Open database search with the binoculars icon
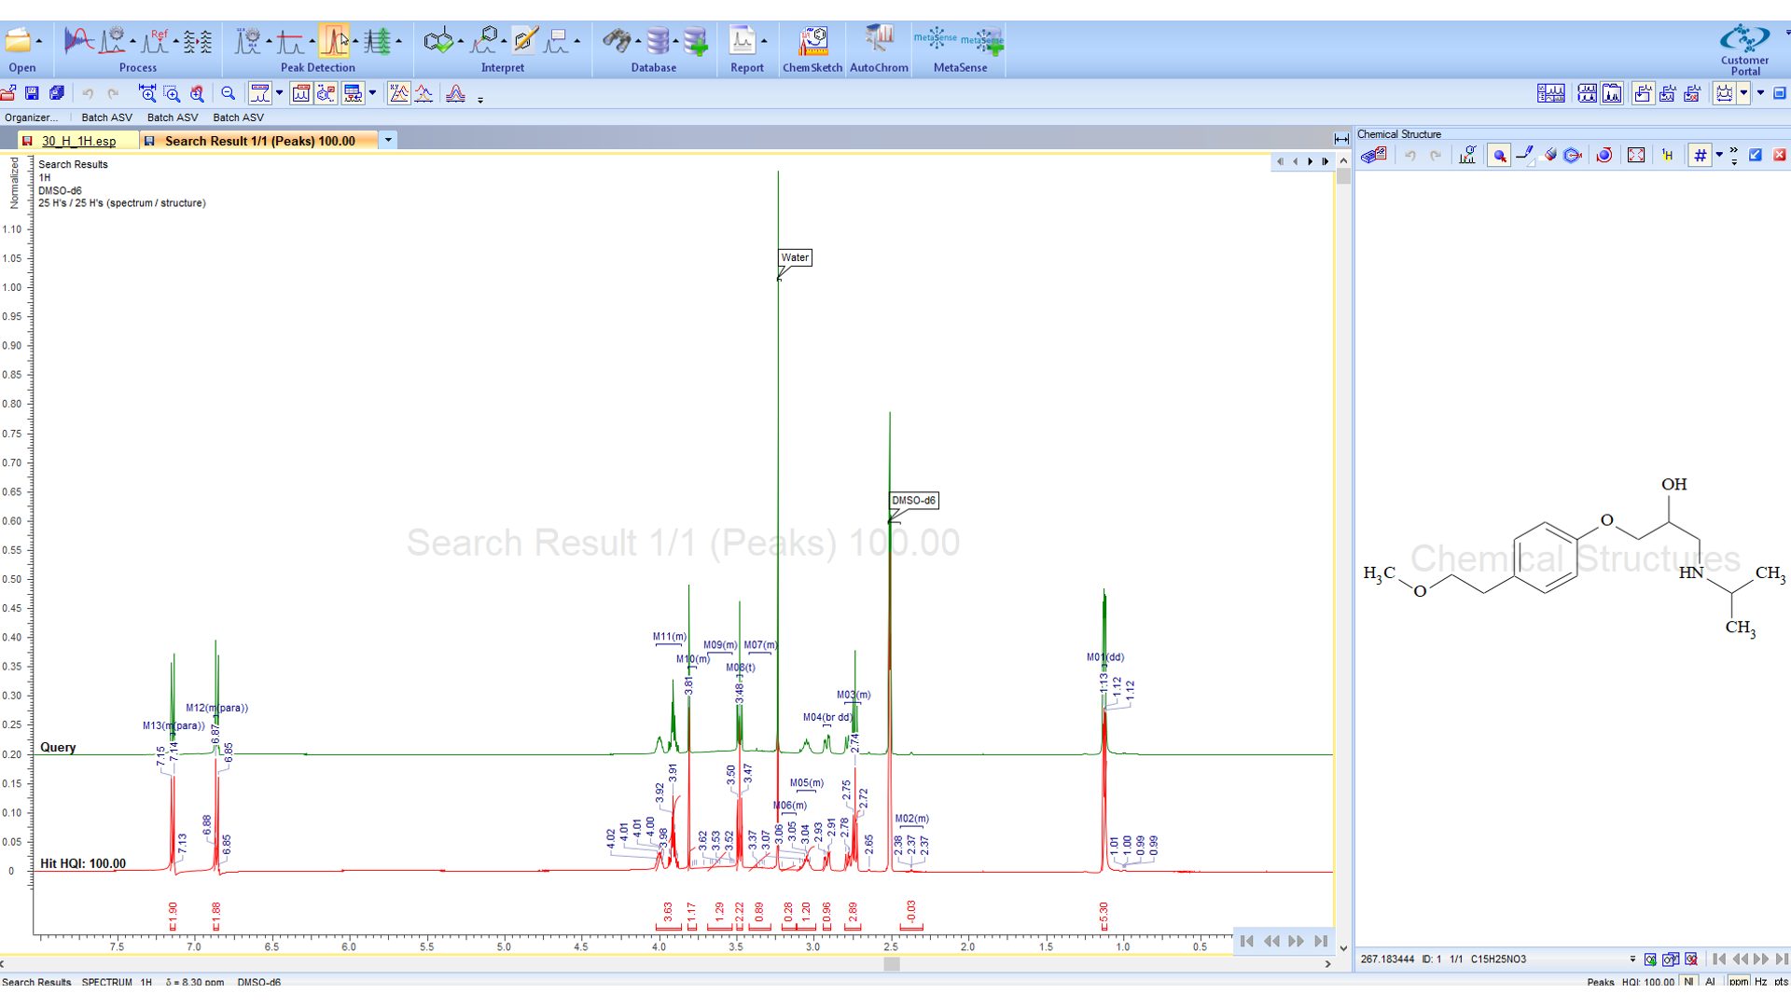1791x1007 pixels. pyautogui.click(x=616, y=41)
